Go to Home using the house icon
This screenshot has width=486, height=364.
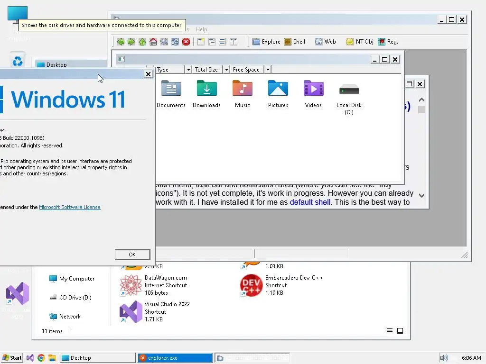pyautogui.click(x=153, y=42)
